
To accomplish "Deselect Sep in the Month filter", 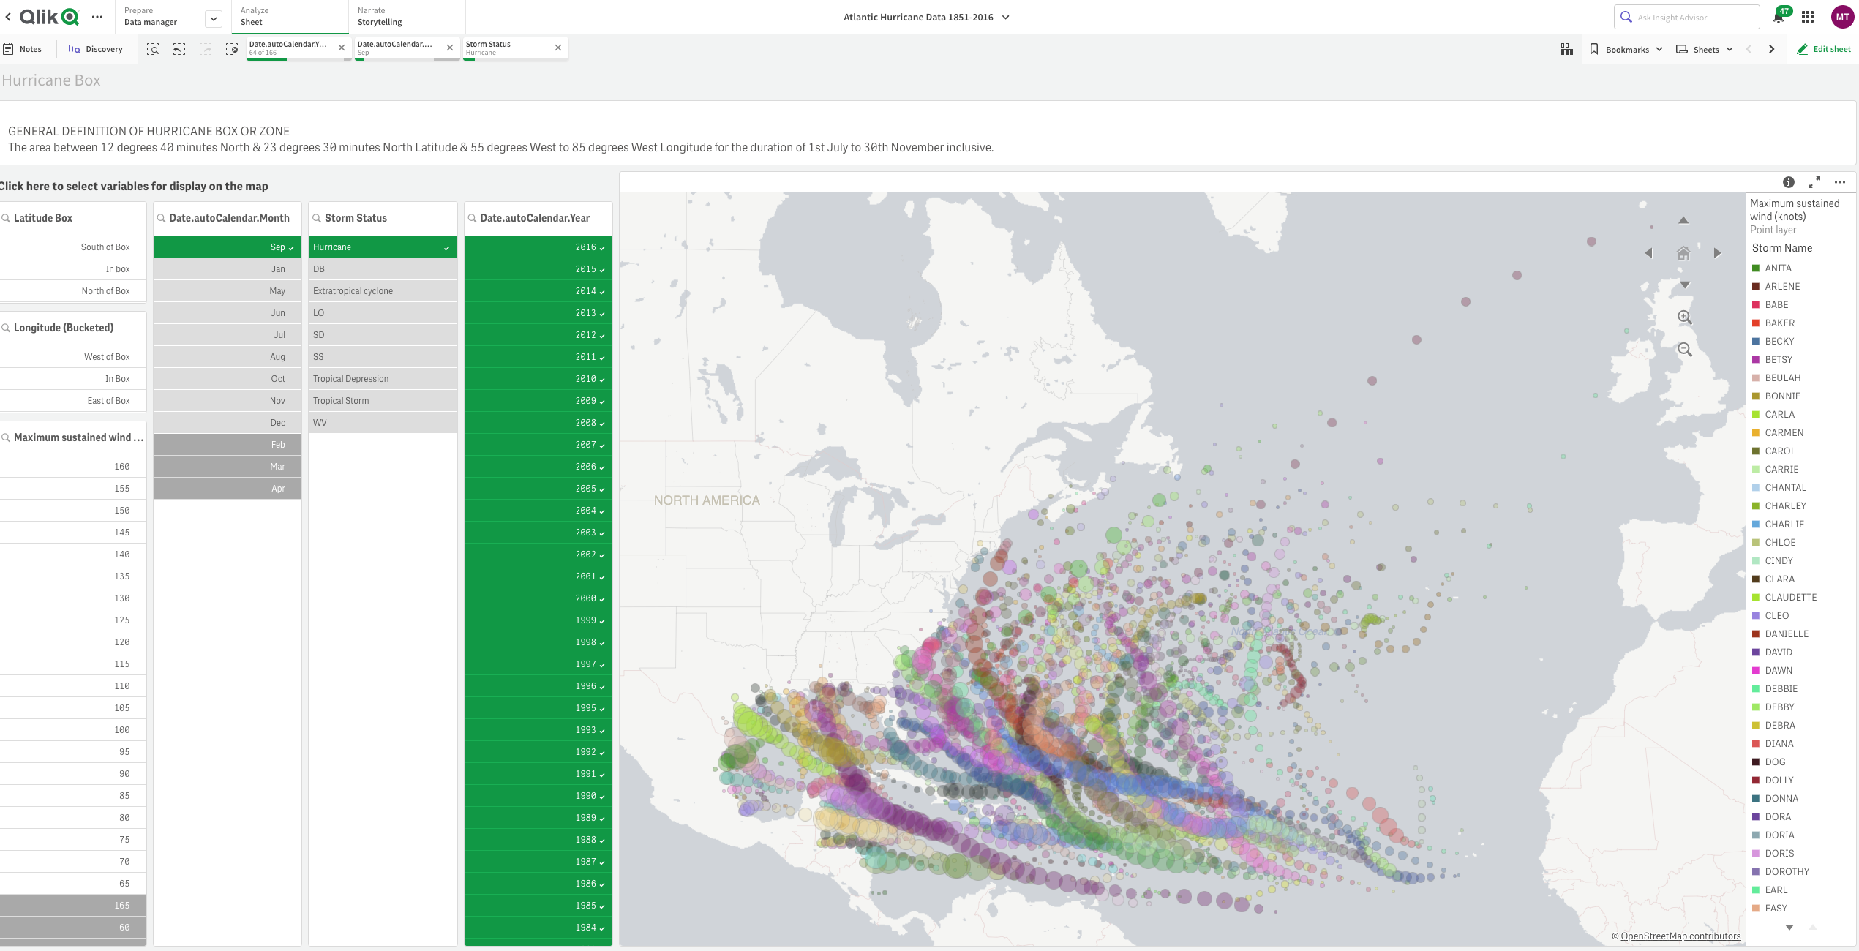I will click(x=227, y=247).
